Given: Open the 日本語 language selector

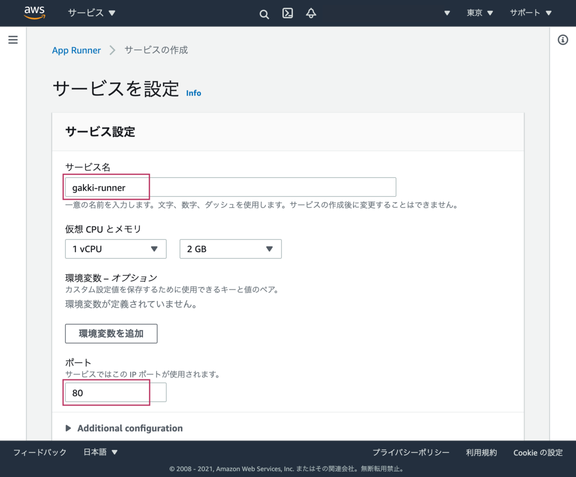Looking at the screenshot, I should click(101, 453).
